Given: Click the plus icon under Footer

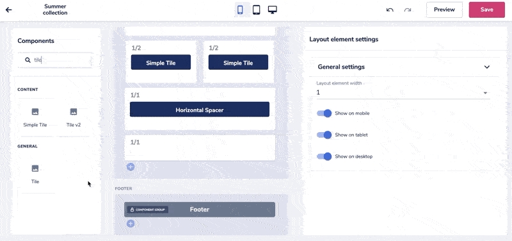Looking at the screenshot, I should [x=131, y=224].
